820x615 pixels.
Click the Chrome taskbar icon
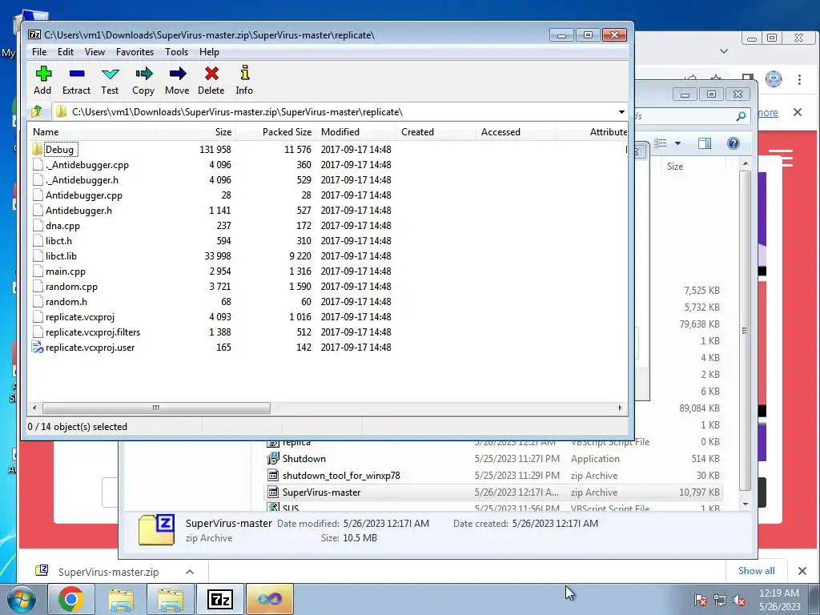pos(71,599)
